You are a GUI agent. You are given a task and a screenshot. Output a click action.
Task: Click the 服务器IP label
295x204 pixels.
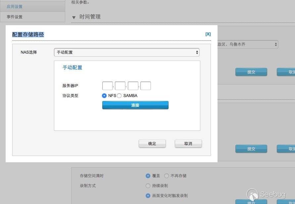pyautogui.click(x=70, y=86)
